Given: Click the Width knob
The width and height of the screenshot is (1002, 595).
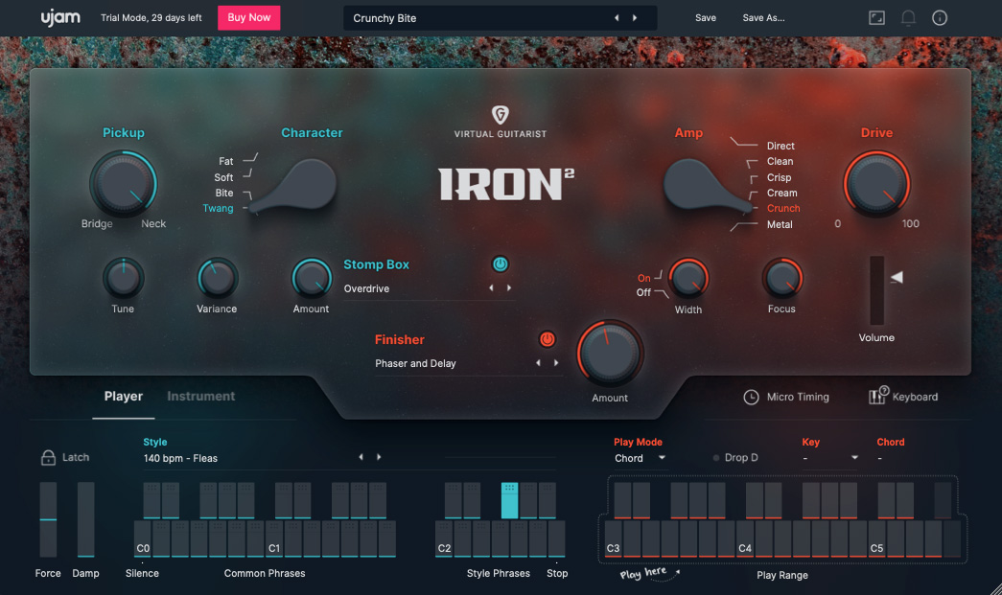Looking at the screenshot, I should 688,279.
